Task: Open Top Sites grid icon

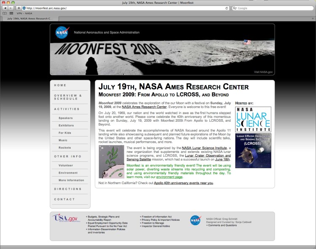Action: click(x=11, y=13)
